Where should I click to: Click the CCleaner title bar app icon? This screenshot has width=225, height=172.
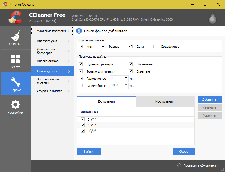[5, 4]
